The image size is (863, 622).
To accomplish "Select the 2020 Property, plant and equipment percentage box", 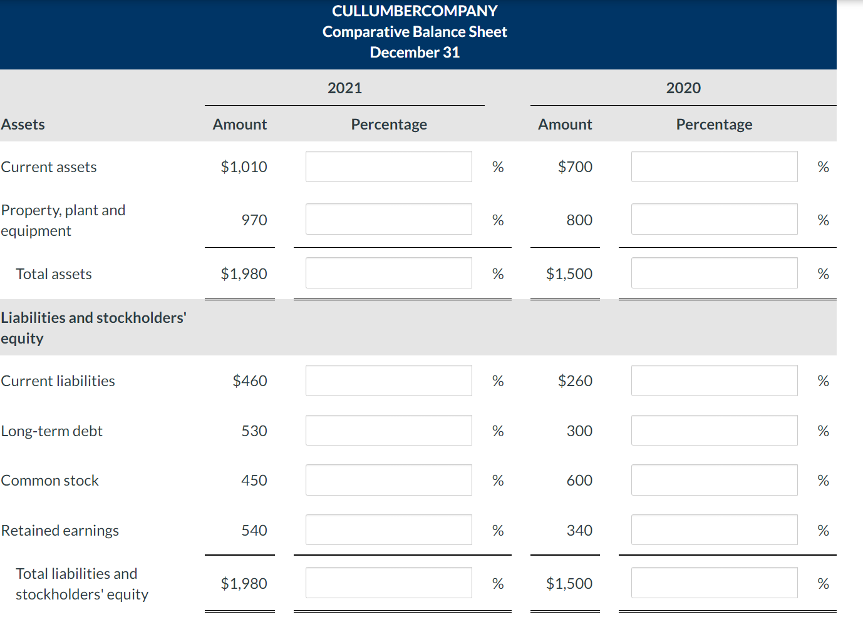I will click(715, 219).
